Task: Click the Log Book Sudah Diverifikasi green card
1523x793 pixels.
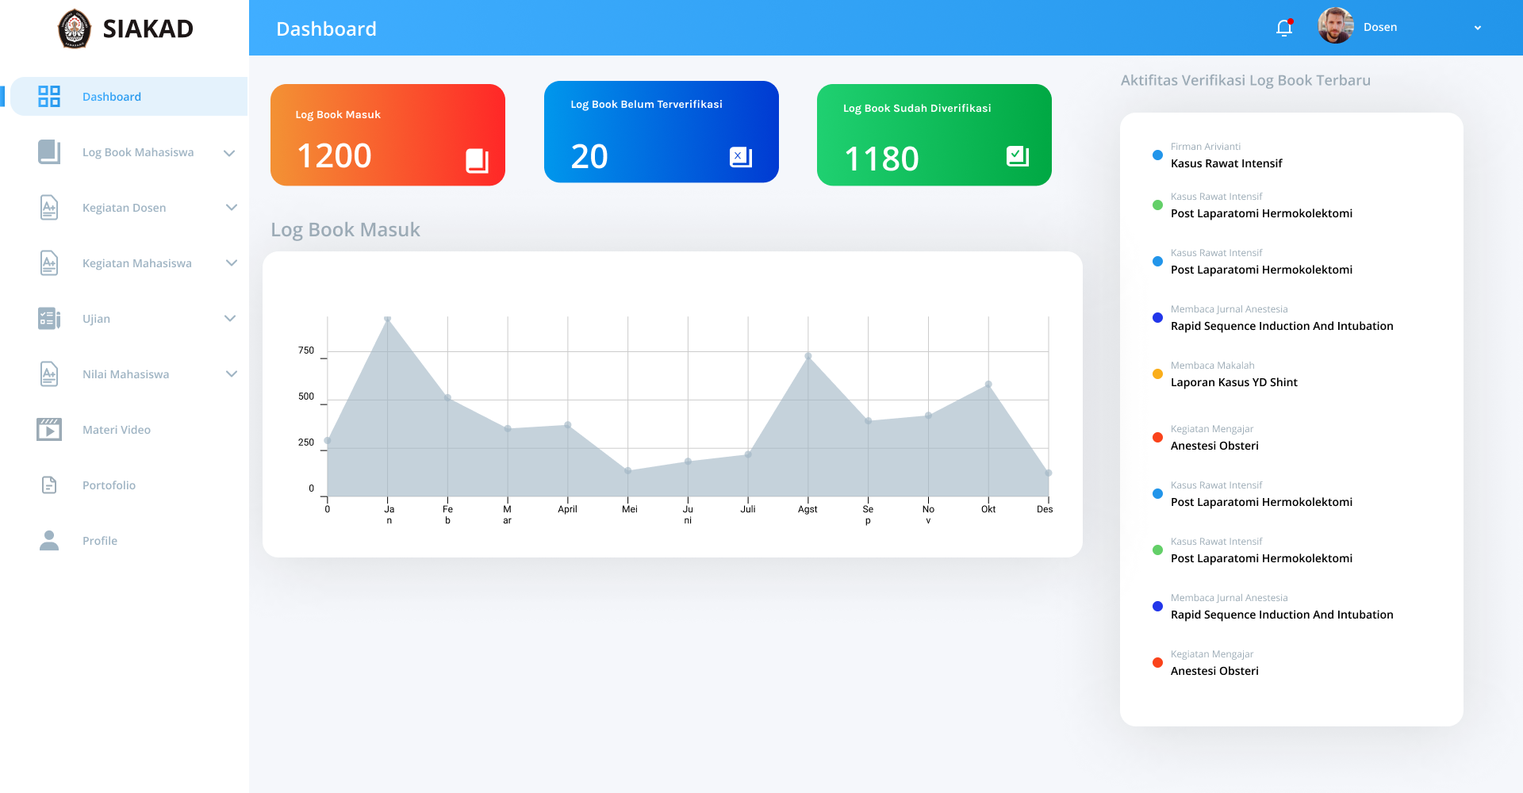Action: click(934, 135)
